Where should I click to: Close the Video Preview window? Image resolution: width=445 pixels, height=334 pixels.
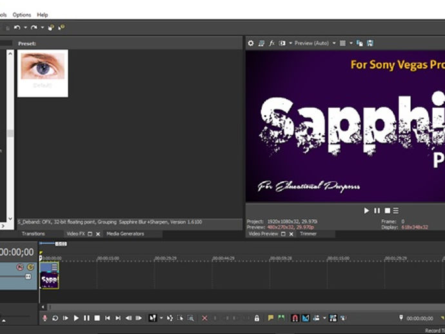291,234
